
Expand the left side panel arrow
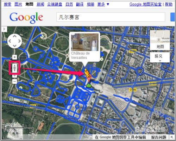tap(5, 29)
